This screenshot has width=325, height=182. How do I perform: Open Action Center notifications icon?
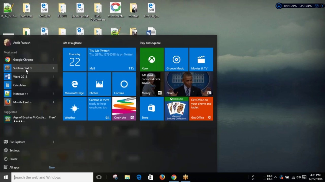[304, 177]
